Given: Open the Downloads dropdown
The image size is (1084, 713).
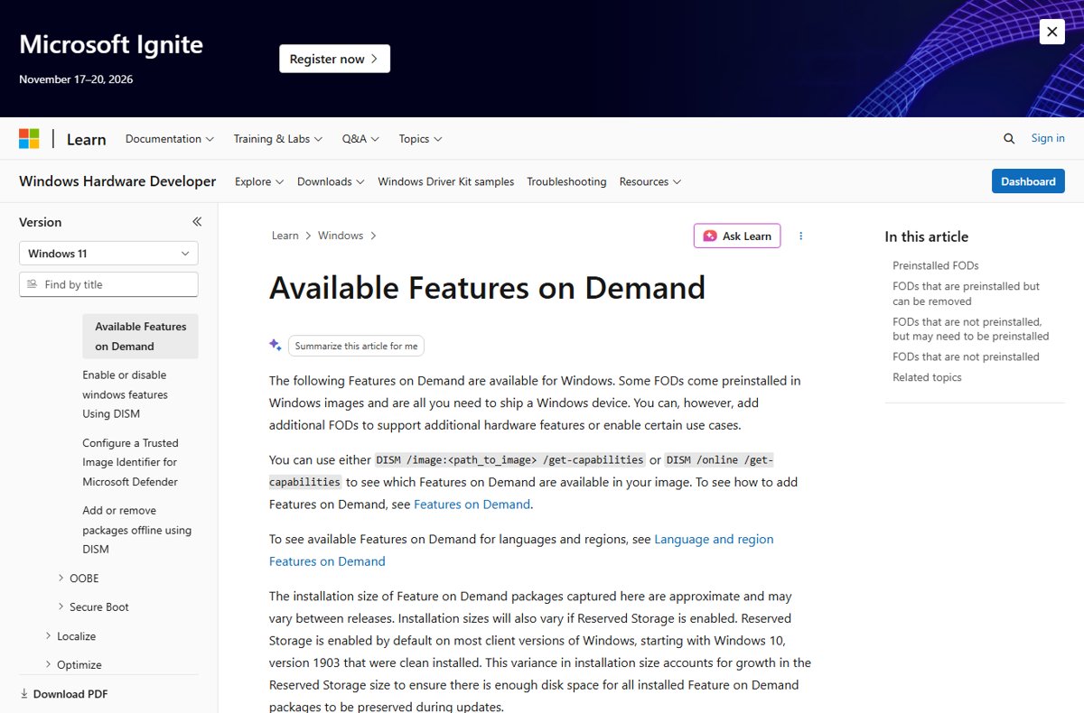Looking at the screenshot, I should click(x=331, y=181).
